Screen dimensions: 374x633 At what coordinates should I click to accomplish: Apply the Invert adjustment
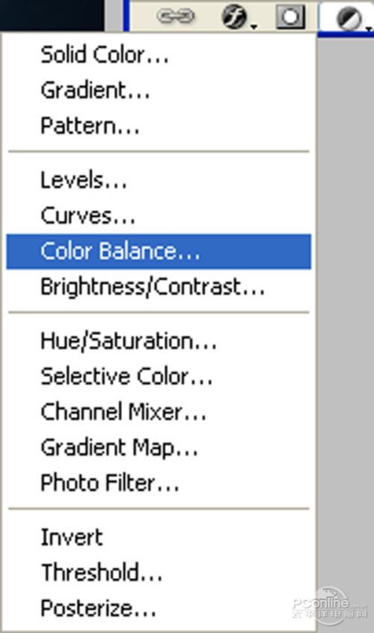(159, 537)
